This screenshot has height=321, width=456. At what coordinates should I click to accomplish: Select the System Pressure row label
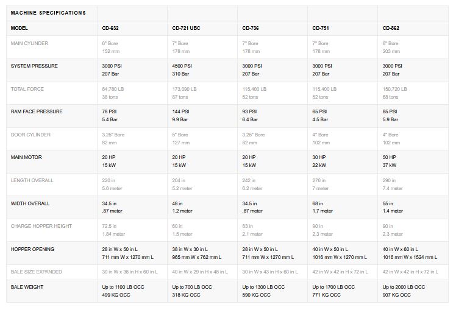coord(34,66)
